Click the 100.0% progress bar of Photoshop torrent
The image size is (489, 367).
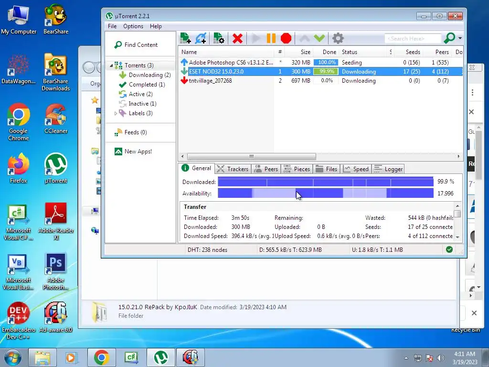click(x=326, y=63)
